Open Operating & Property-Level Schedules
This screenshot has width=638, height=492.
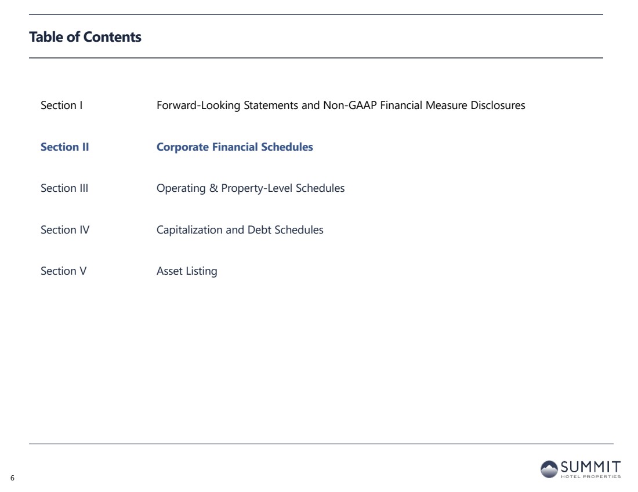coord(251,188)
